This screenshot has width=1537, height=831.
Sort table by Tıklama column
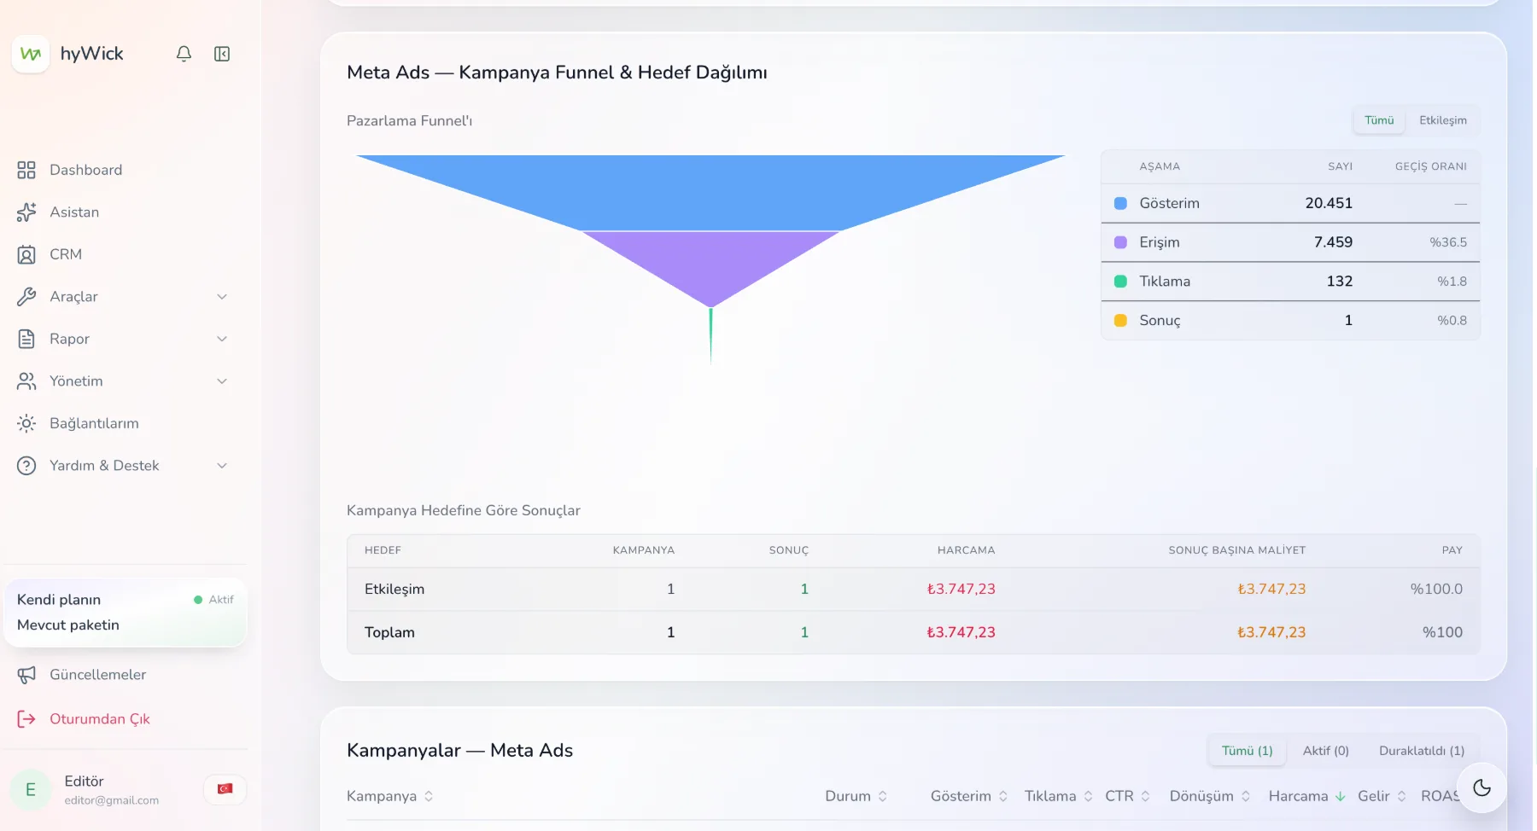tap(1059, 796)
